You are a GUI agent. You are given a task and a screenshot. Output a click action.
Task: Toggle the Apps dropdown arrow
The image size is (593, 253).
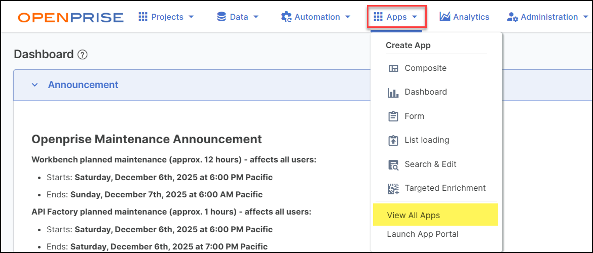pyautogui.click(x=415, y=17)
